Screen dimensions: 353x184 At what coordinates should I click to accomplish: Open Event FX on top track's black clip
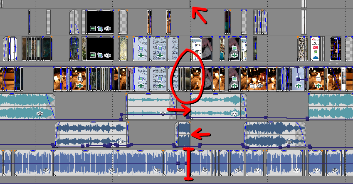[108, 29]
